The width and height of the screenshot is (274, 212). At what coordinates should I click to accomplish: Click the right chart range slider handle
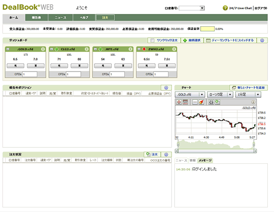coord(254,144)
